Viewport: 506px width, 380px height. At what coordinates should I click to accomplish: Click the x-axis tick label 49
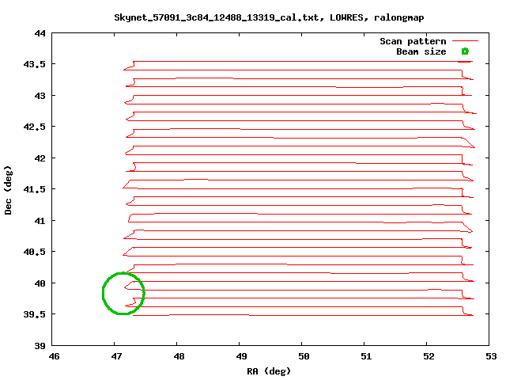coord(241,356)
